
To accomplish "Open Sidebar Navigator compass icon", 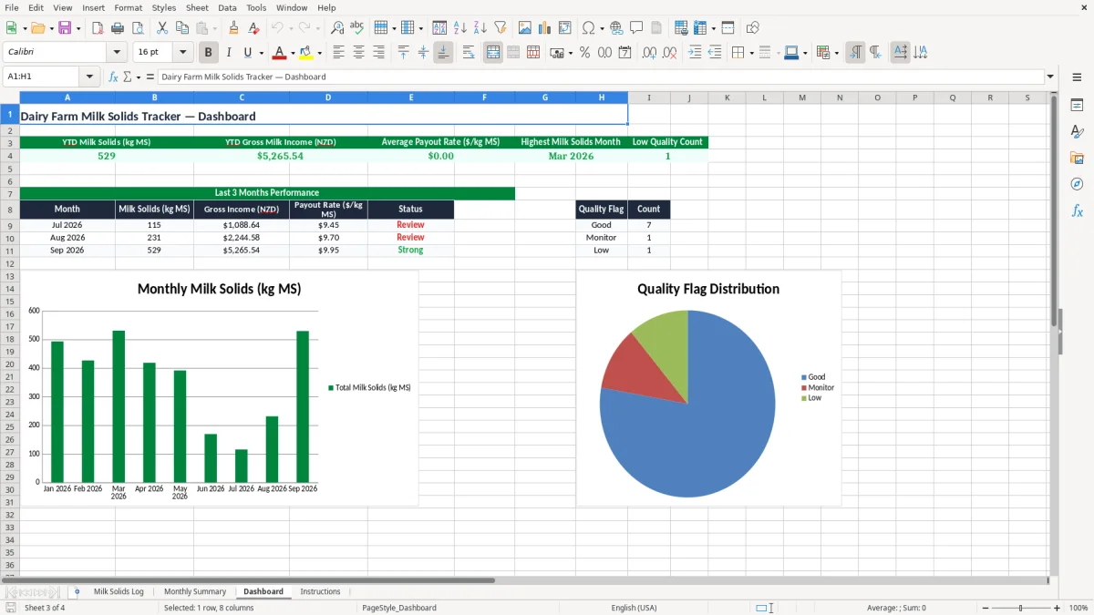I will [x=1077, y=185].
